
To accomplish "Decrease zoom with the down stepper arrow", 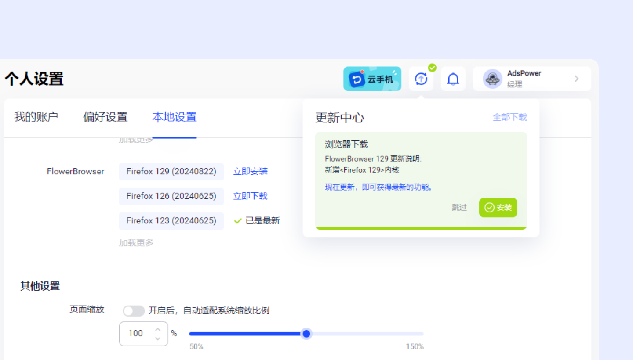I will pos(158,338).
